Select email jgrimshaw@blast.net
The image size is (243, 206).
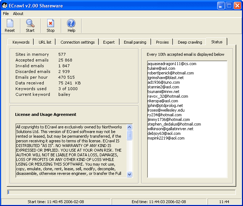[x=165, y=78]
